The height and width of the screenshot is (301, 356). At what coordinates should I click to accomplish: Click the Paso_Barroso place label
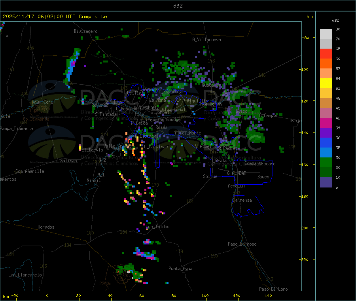pos(242,244)
